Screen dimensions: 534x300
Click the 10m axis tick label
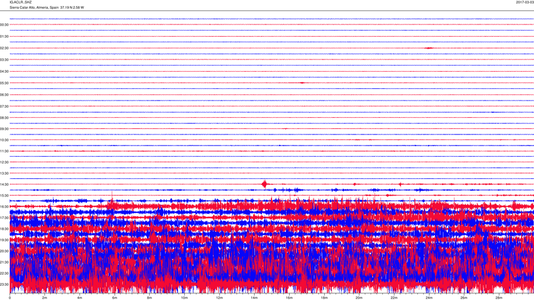click(x=184, y=298)
